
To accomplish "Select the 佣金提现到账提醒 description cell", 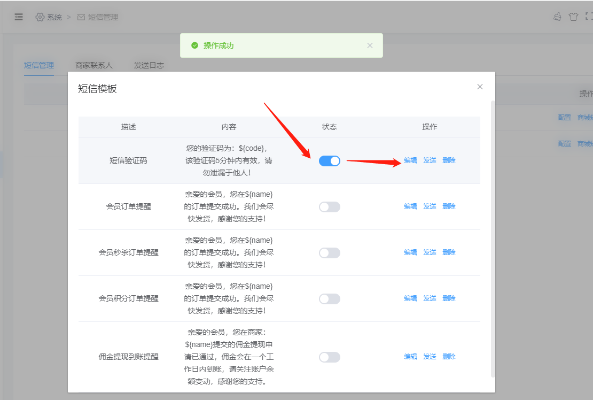I will pos(129,357).
